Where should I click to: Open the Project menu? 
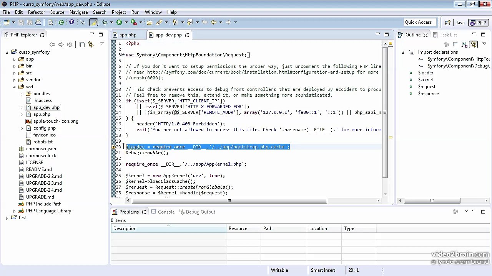[x=119, y=12]
